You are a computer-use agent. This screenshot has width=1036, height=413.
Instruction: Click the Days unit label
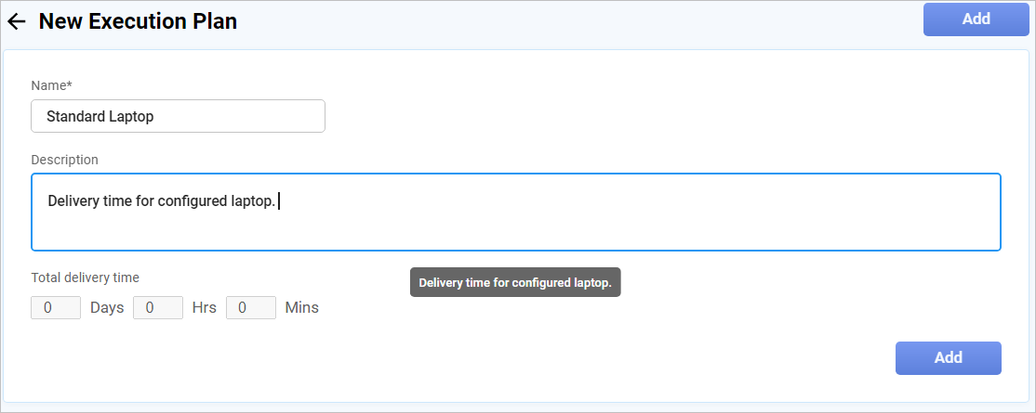tap(107, 307)
